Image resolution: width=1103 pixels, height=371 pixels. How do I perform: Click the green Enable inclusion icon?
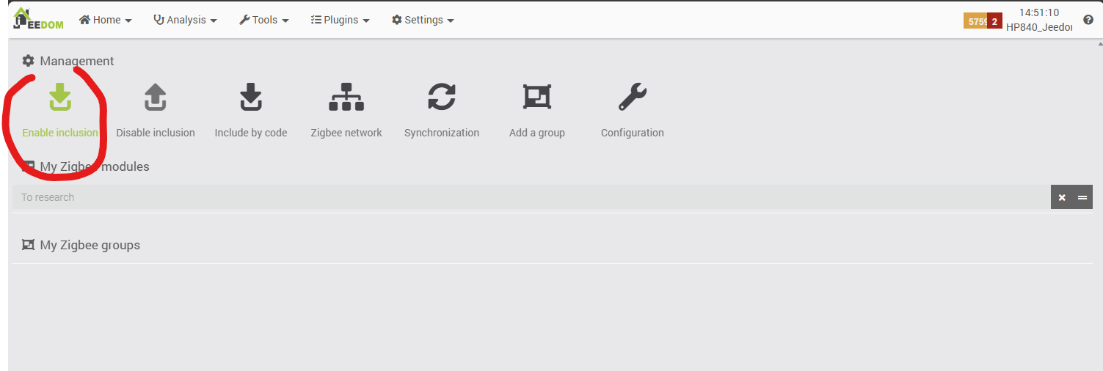coord(60,98)
